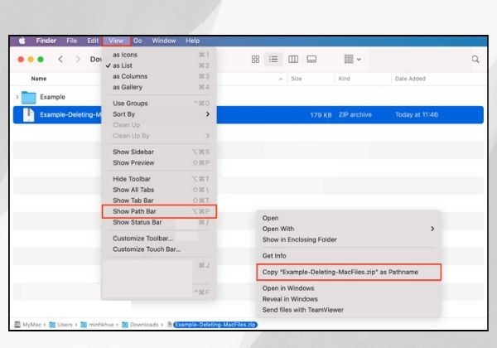The width and height of the screenshot is (497, 348).
Task: Switch to list view in toolbar
Action: [273, 60]
